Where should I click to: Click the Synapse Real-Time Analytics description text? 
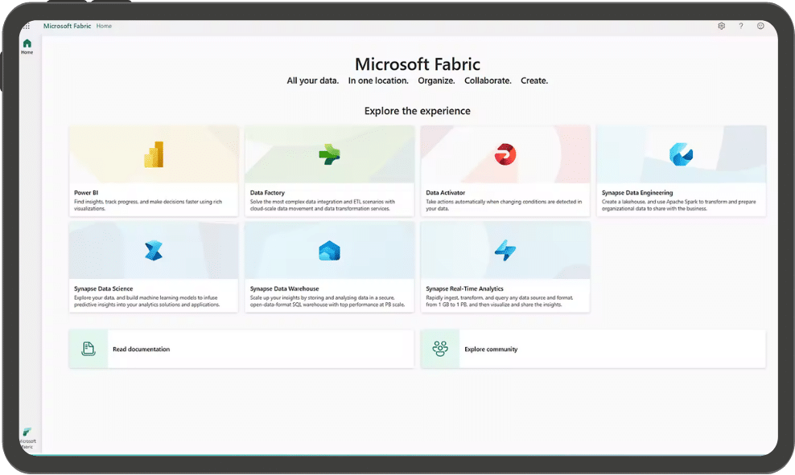click(500, 301)
